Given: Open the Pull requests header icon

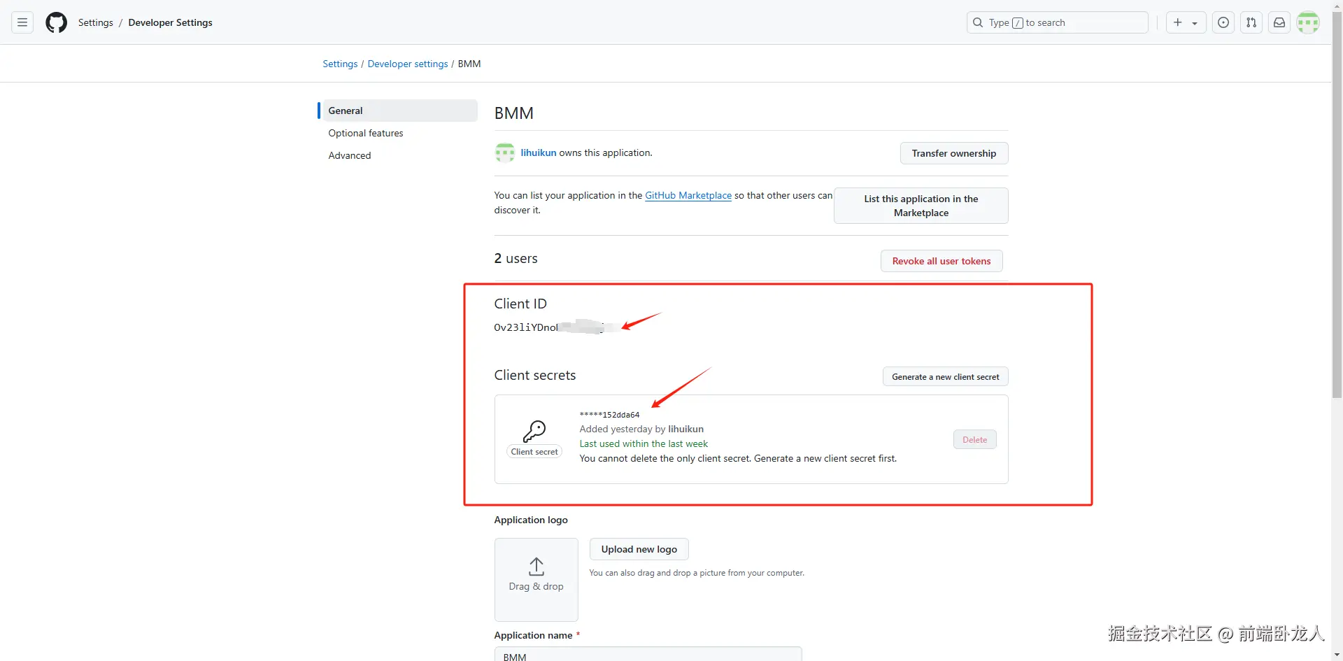Looking at the screenshot, I should tap(1251, 22).
